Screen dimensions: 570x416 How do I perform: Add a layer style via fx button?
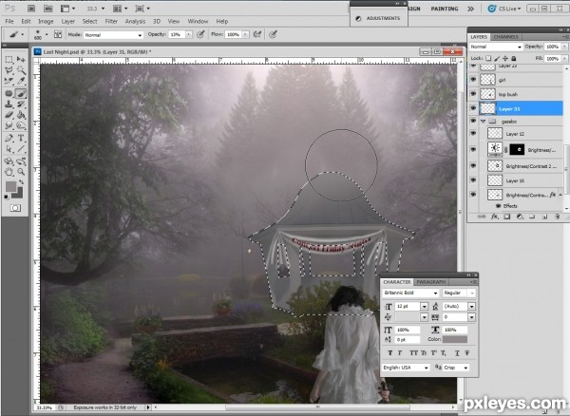pyautogui.click(x=494, y=217)
